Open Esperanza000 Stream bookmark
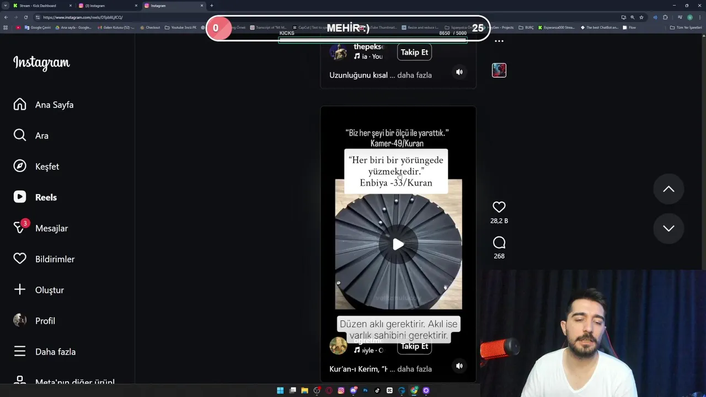Image resolution: width=706 pixels, height=397 pixels. pyautogui.click(x=557, y=28)
